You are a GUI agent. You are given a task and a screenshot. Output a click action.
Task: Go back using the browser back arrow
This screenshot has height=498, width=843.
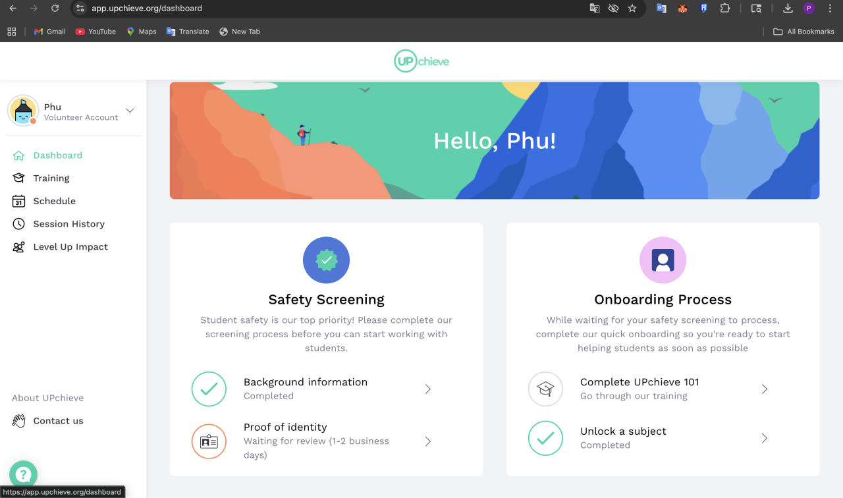pyautogui.click(x=13, y=9)
